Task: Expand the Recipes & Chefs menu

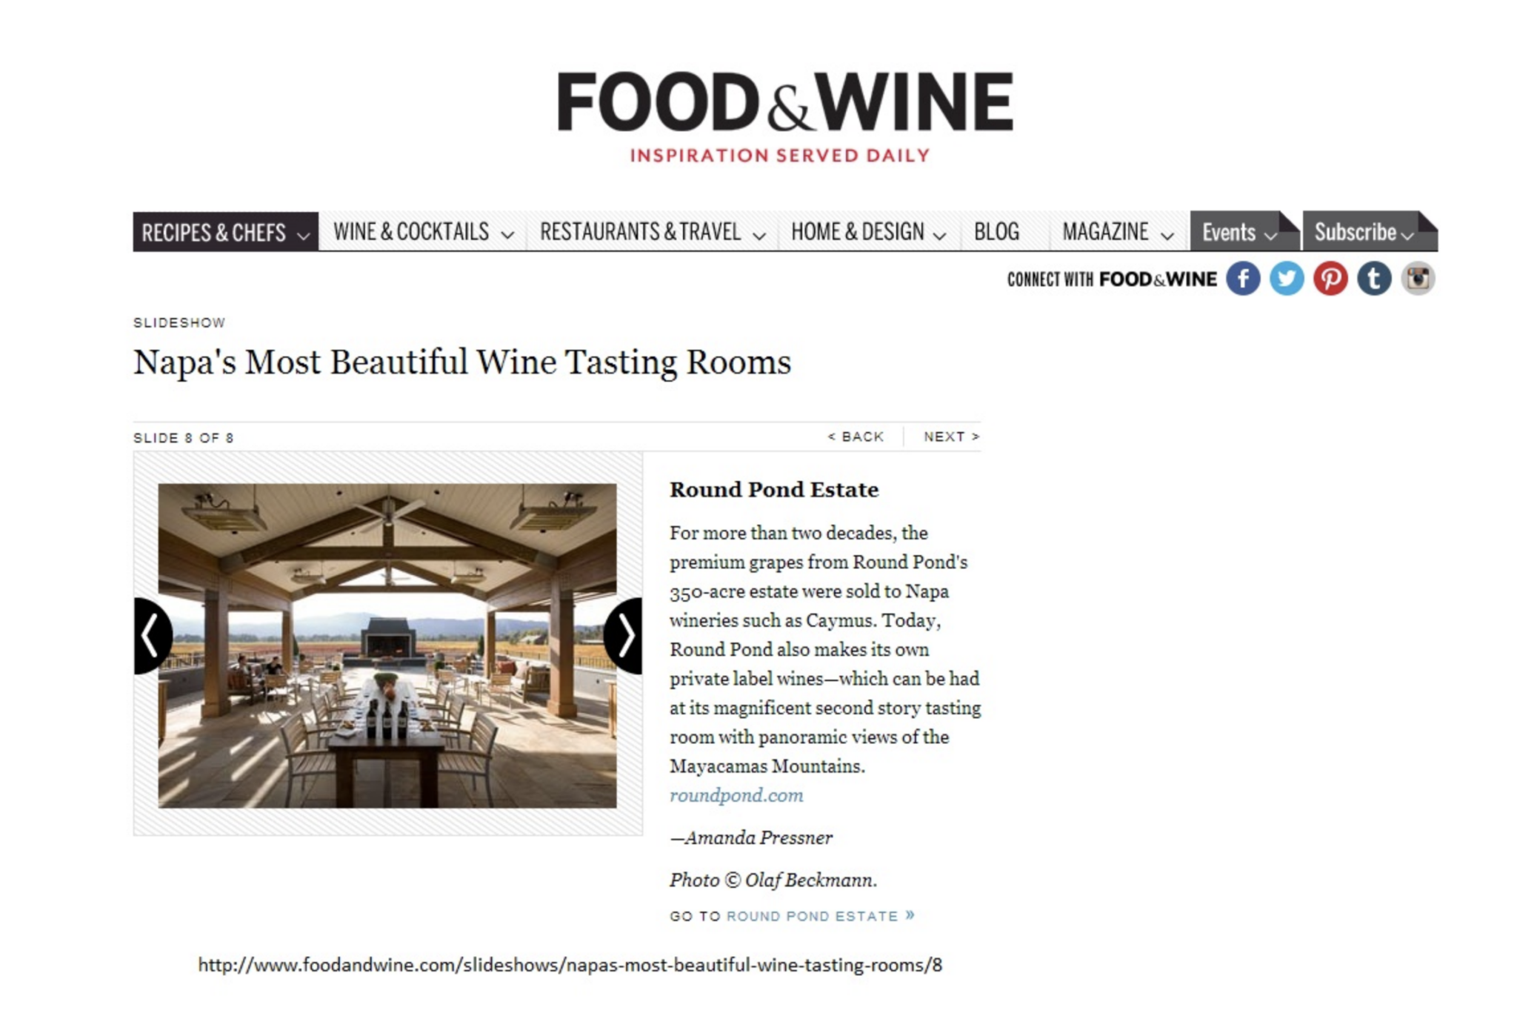Action: [x=226, y=232]
